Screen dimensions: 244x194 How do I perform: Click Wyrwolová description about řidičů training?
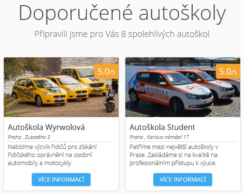[x=52, y=155]
